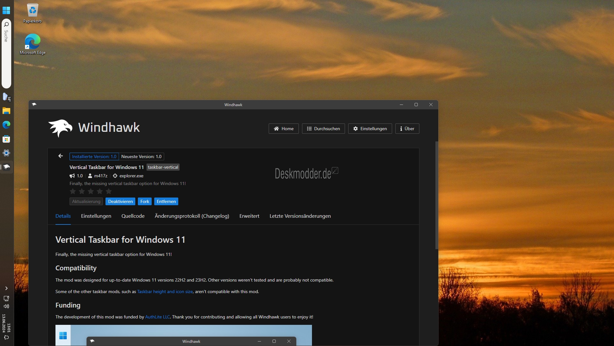Screen dimensions: 614x346
Task: Go back using the left arrow icon
Action: 60,156
